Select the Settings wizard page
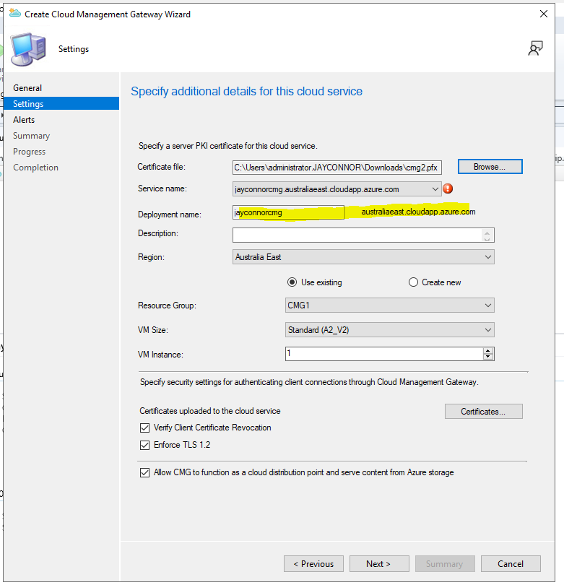Image resolution: width=564 pixels, height=585 pixels. pyautogui.click(x=61, y=104)
